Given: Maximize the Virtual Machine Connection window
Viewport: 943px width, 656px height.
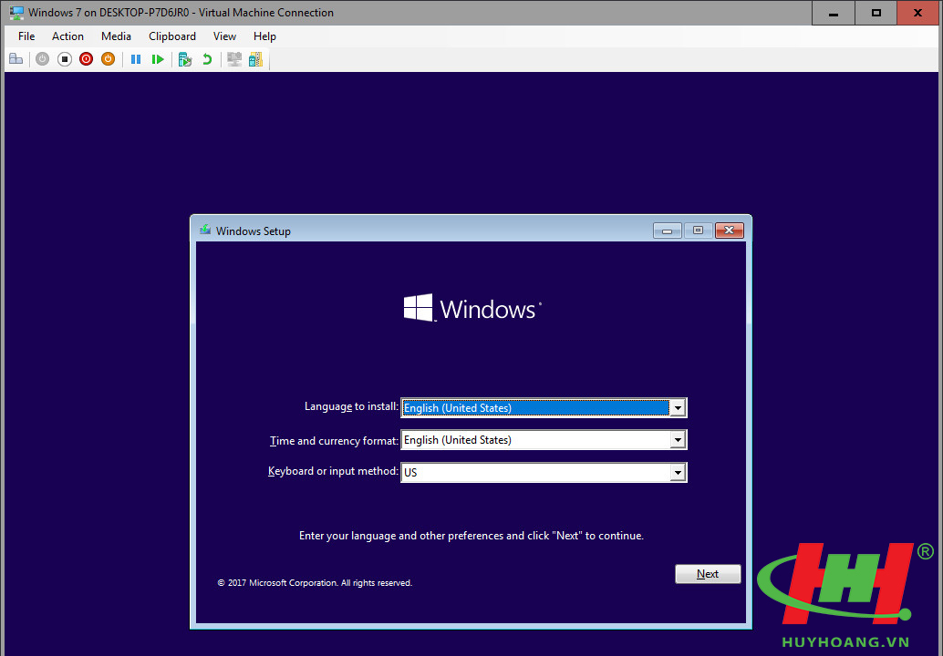Looking at the screenshot, I should click(x=876, y=13).
